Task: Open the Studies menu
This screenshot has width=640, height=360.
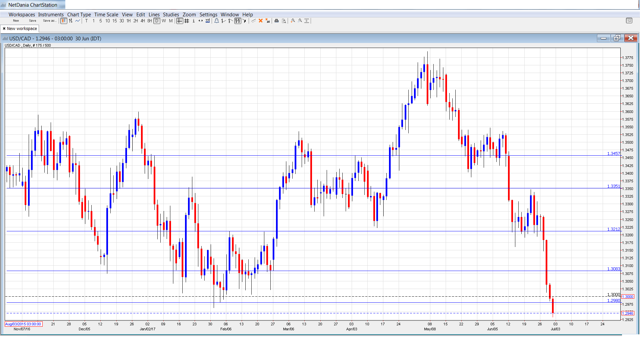Action: tap(171, 15)
